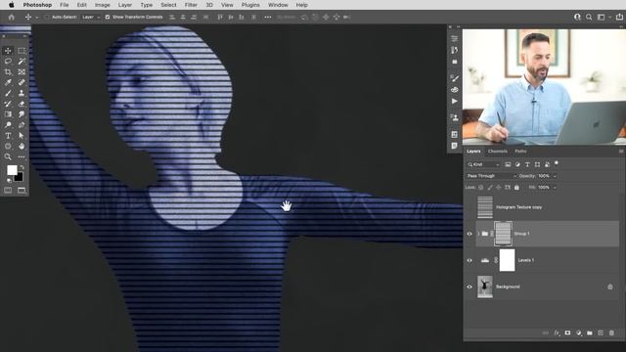Select the Eyedropper tool
This screenshot has width=626, height=352.
(8, 82)
